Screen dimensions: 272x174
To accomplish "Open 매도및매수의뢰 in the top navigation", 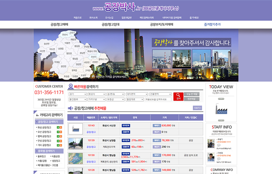I will [147, 18].
